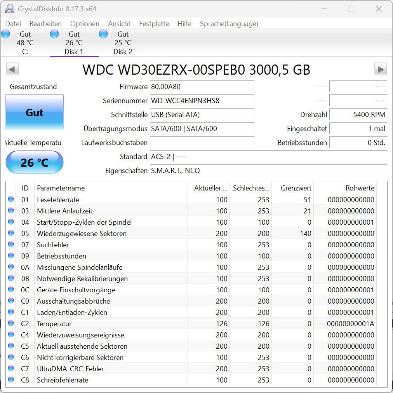Click the ID column header
393x393 pixels.
[x=25, y=188]
